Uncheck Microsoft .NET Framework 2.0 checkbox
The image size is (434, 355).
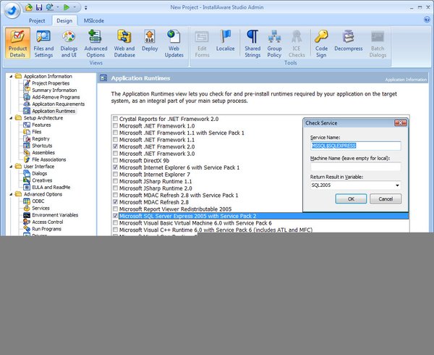point(116,146)
